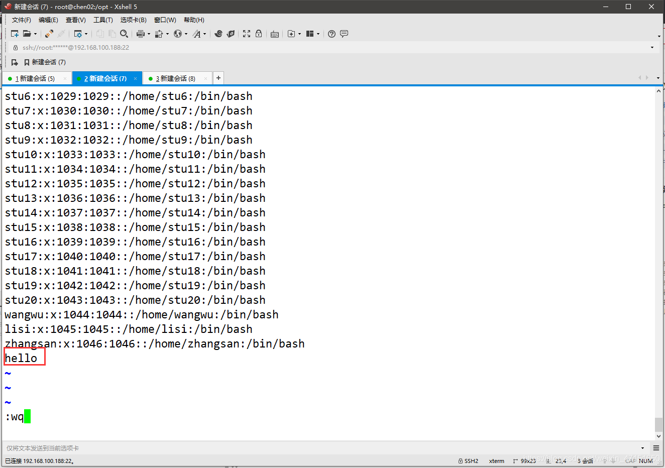Viewport: 665px width, 468px height.
Task: Click the Print icon
Action: pos(141,34)
